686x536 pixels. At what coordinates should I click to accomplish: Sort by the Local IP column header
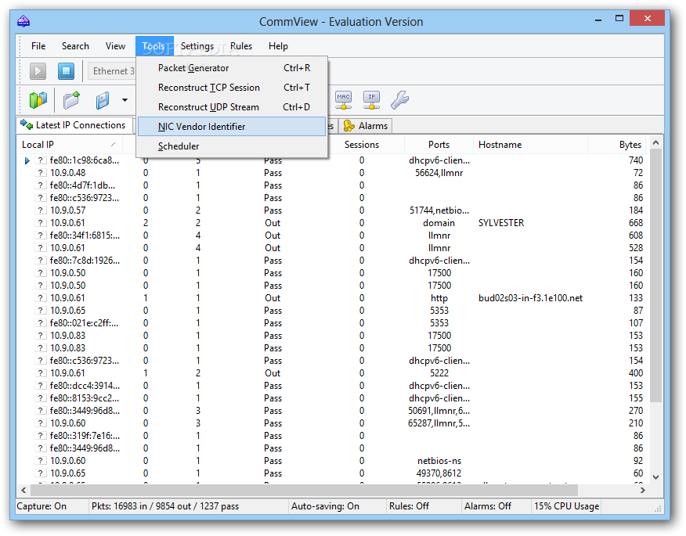click(70, 145)
